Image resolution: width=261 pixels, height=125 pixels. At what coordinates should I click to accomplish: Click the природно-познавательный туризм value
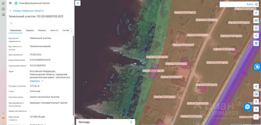pyautogui.click(x=49, y=103)
